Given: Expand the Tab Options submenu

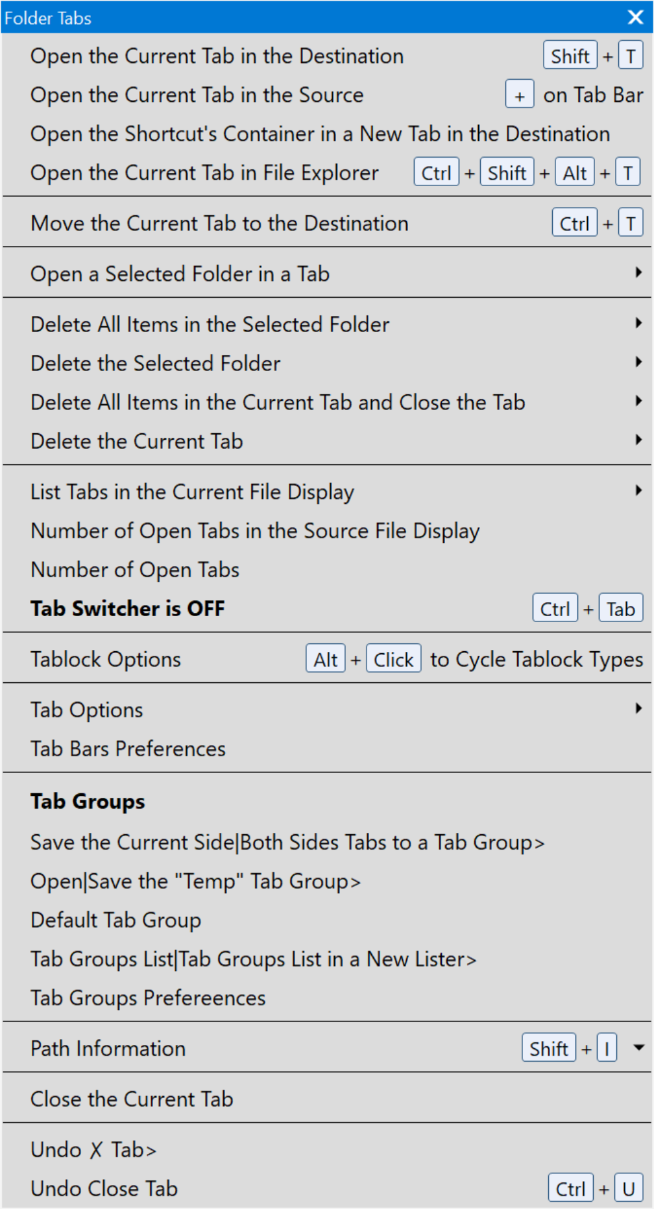Looking at the screenshot, I should tap(327, 710).
